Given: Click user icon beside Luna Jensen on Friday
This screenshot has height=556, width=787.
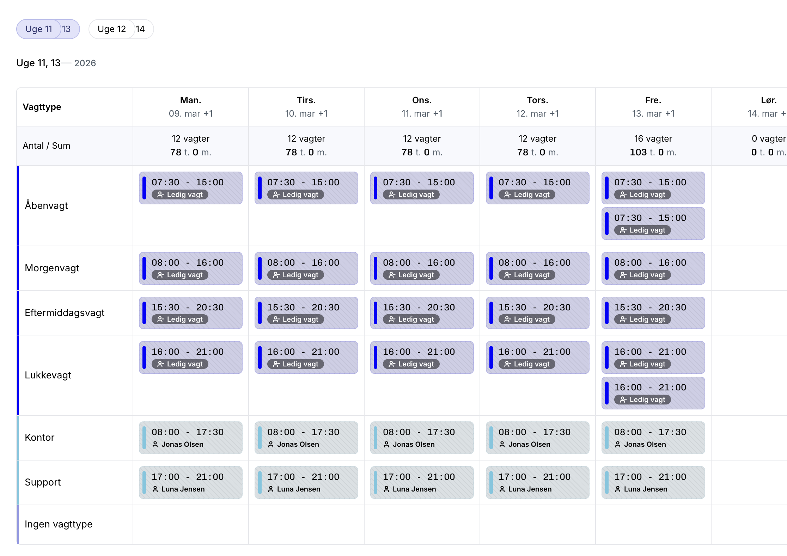Looking at the screenshot, I should [x=618, y=489].
